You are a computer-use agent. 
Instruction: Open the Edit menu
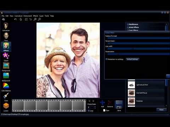click(x=7, y=16)
